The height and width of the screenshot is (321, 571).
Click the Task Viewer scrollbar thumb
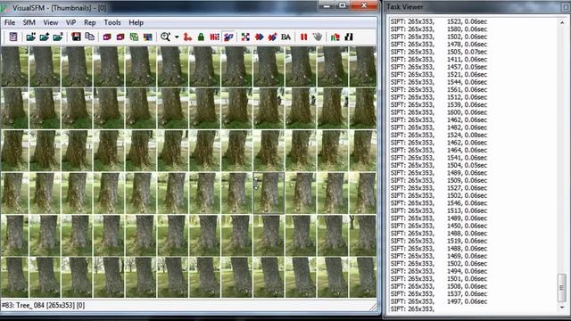click(562, 287)
